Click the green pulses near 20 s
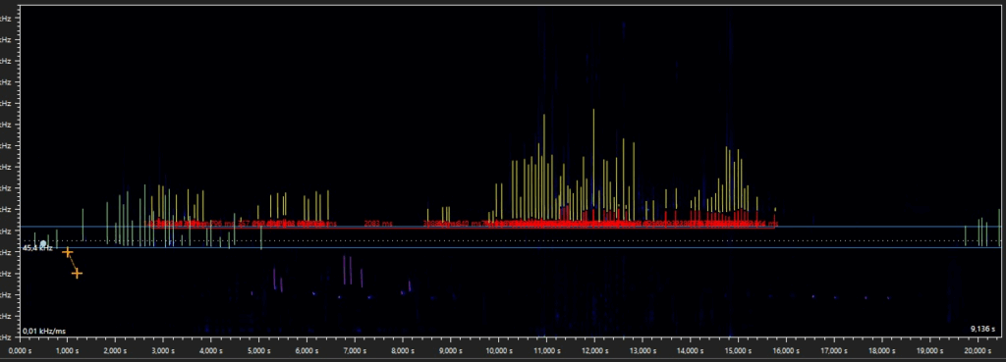 coord(982,232)
